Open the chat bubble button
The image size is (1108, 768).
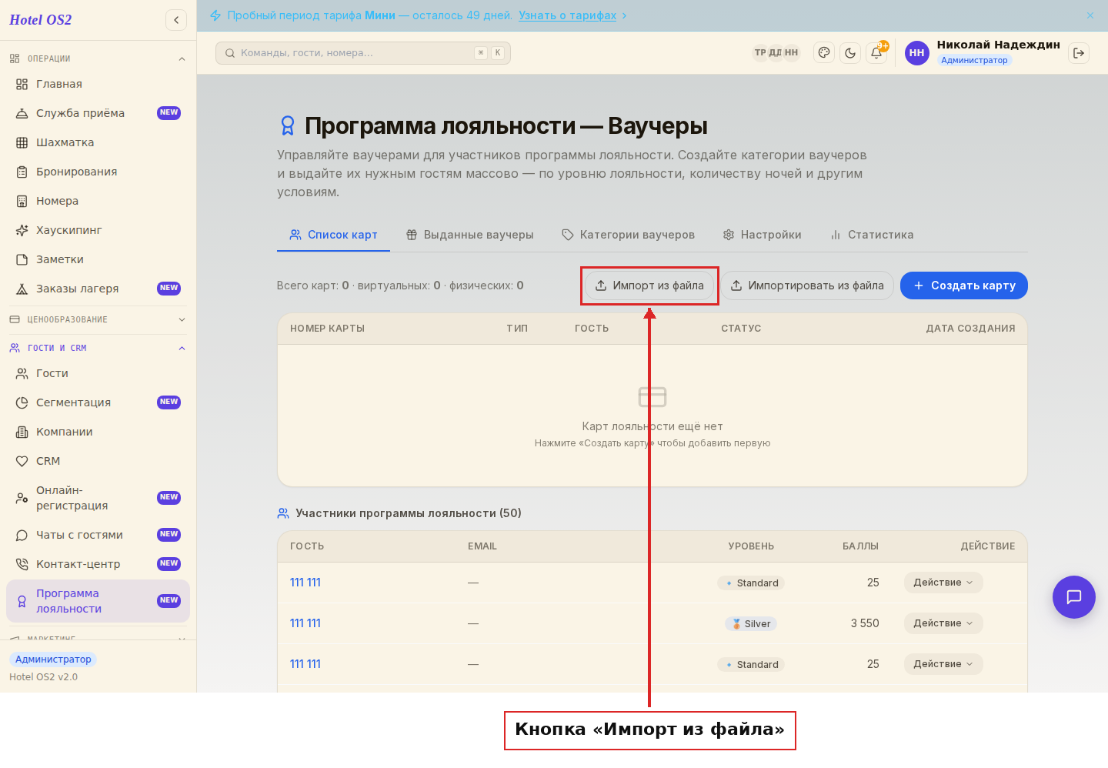click(1074, 597)
